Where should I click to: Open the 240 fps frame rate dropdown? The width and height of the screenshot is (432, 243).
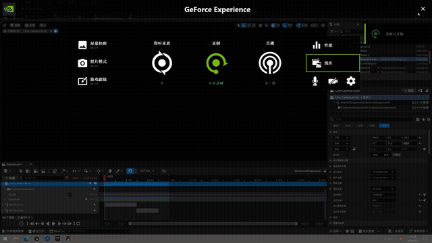(147, 171)
